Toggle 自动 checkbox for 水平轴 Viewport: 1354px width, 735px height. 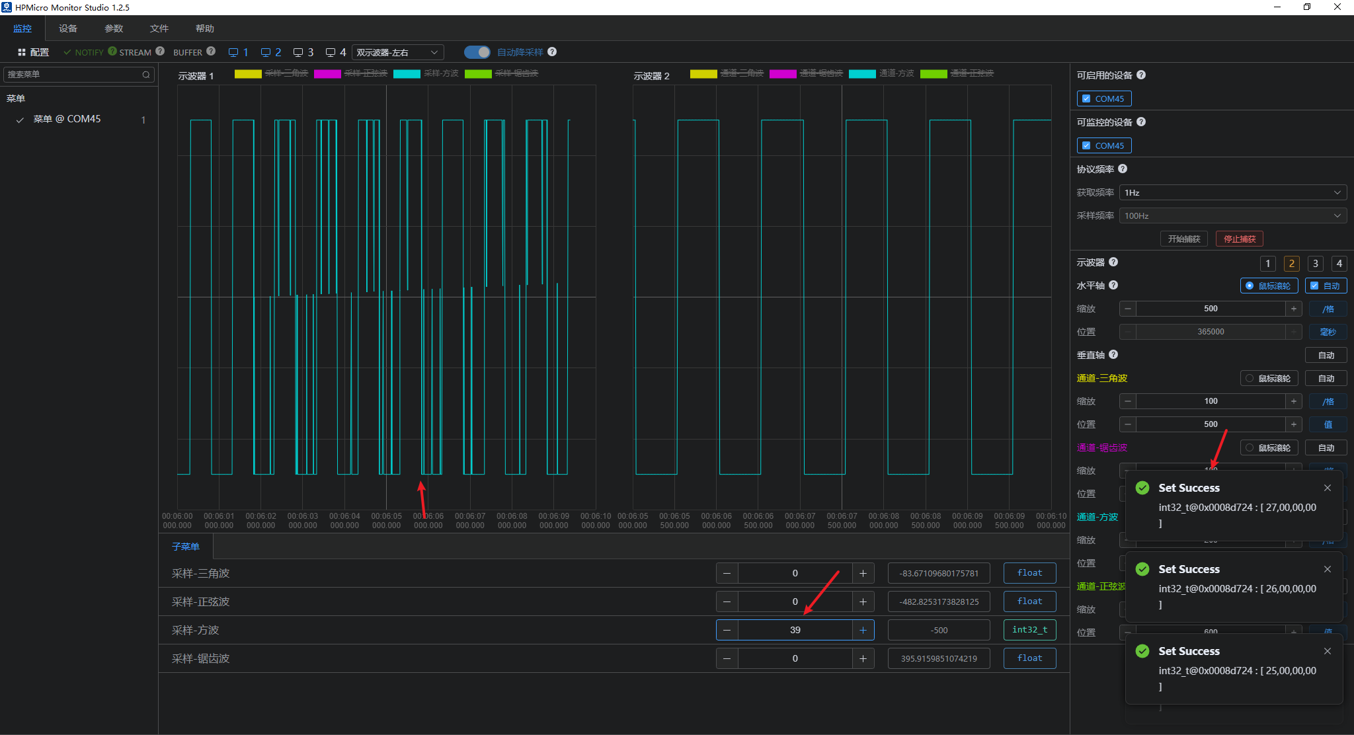click(x=1326, y=286)
